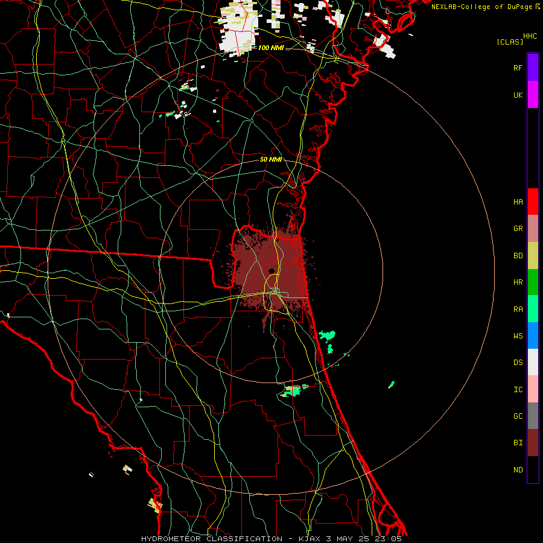
Task: Click the 50 NMI range ring label
Action: (x=271, y=159)
